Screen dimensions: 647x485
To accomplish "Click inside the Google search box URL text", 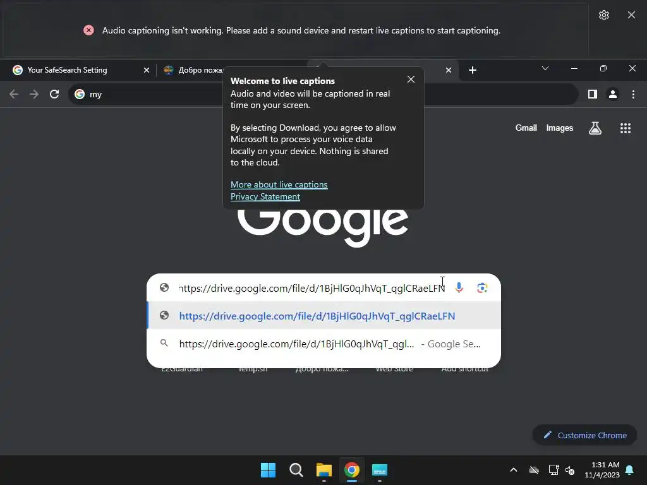I will tap(312, 288).
